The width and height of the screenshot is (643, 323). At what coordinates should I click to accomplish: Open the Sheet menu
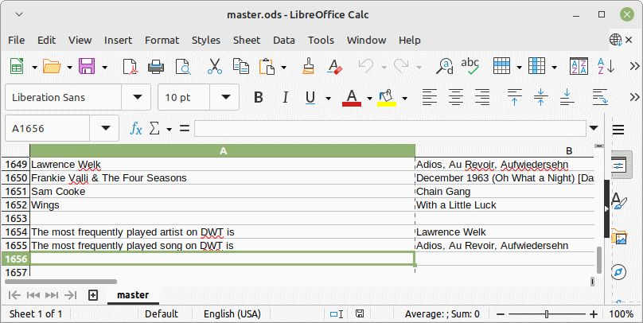247,40
